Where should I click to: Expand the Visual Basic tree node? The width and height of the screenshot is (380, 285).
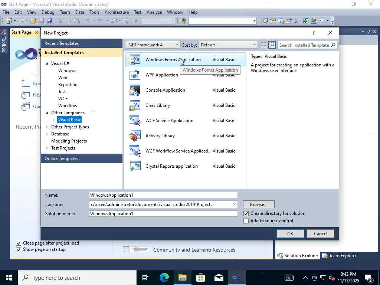(x=54, y=120)
